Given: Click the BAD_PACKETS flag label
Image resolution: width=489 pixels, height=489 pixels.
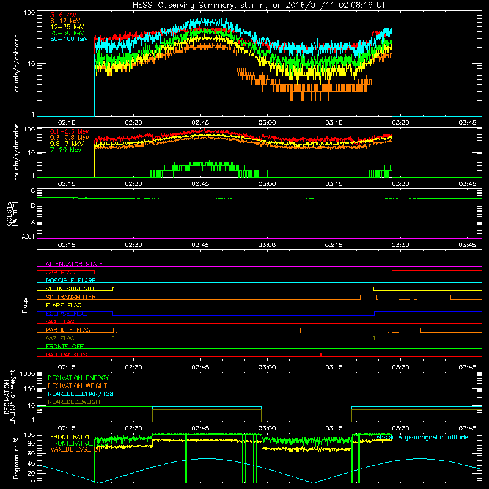Looking at the screenshot, I should tap(67, 355).
